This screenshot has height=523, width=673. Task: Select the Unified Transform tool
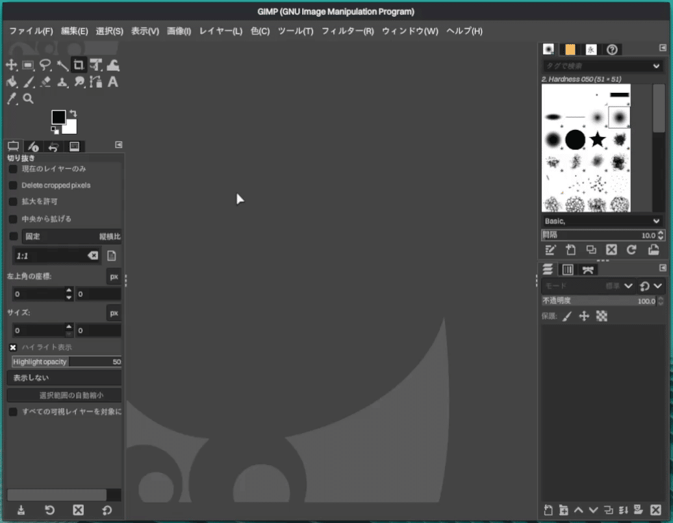(96, 65)
